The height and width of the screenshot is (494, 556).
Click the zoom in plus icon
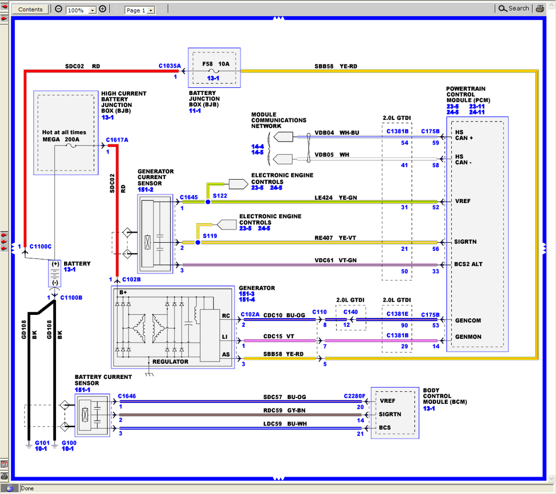click(103, 9)
